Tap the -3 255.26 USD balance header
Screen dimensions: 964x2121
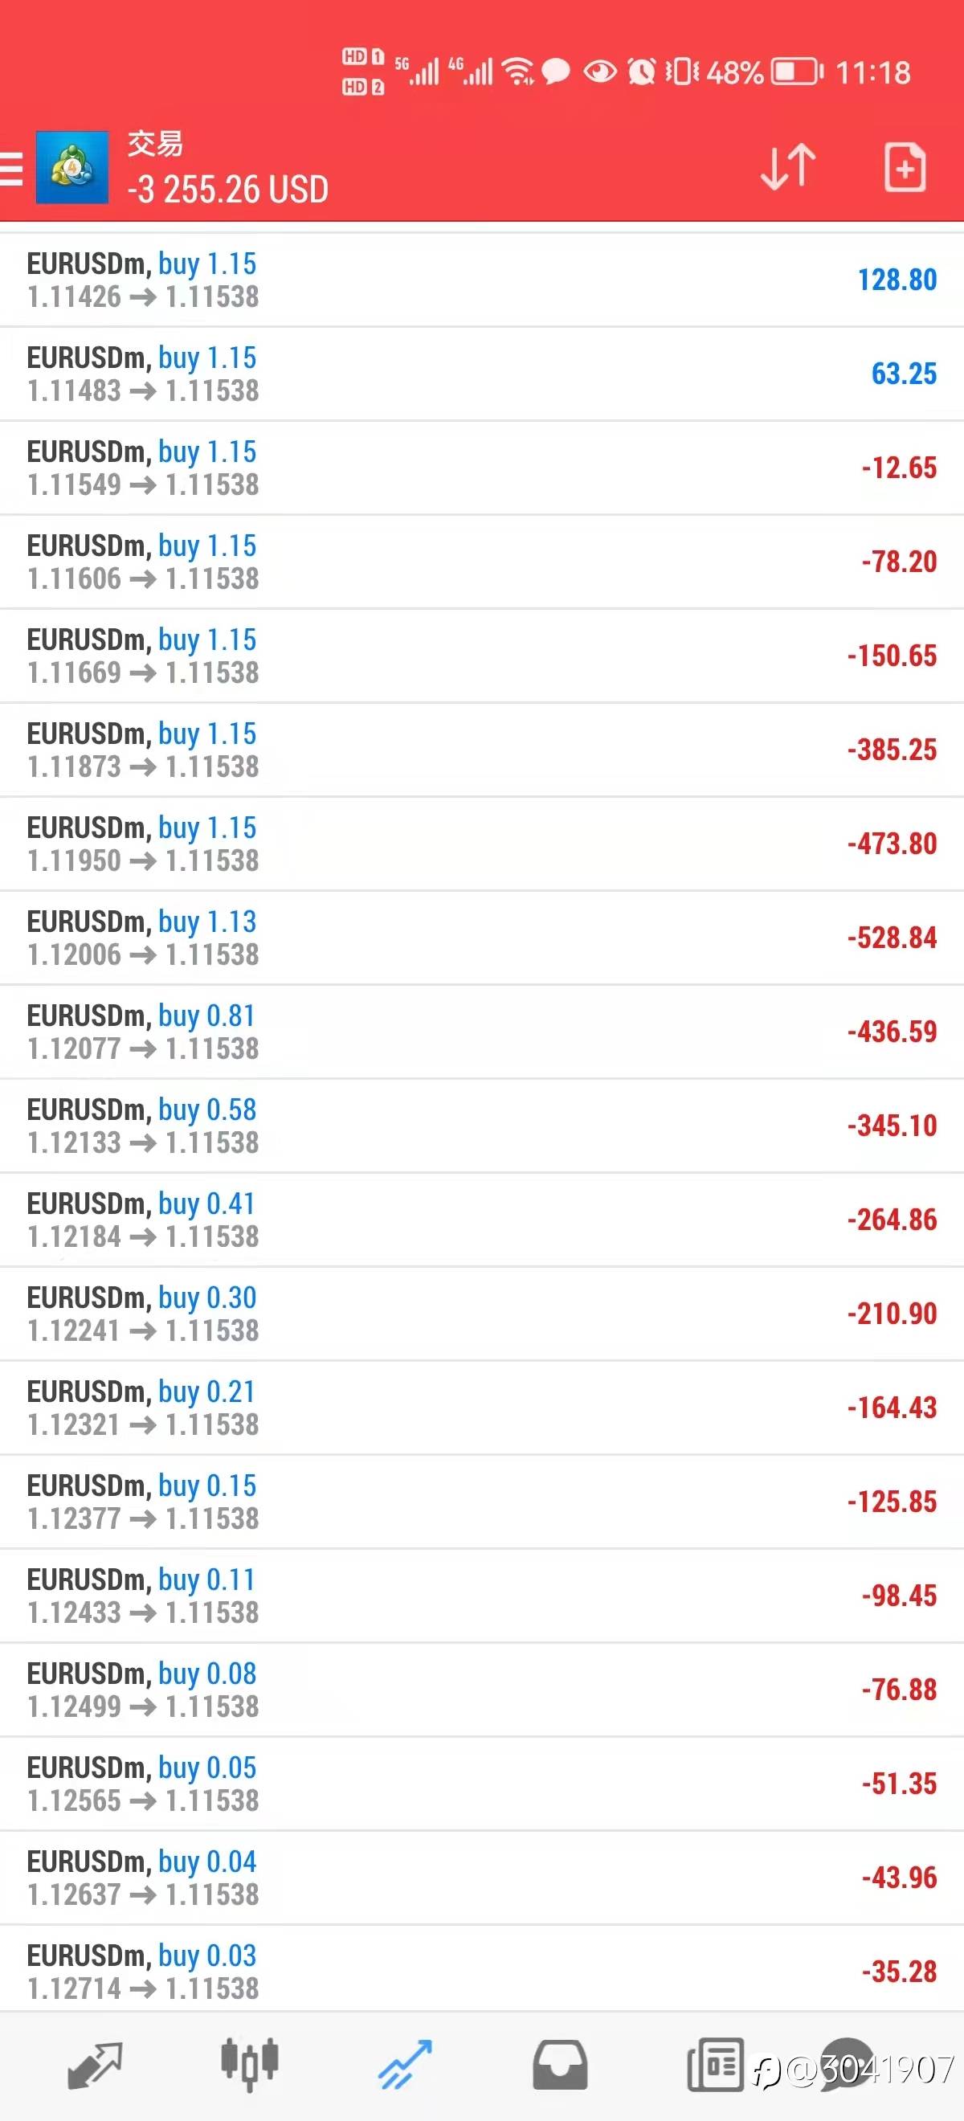point(228,190)
